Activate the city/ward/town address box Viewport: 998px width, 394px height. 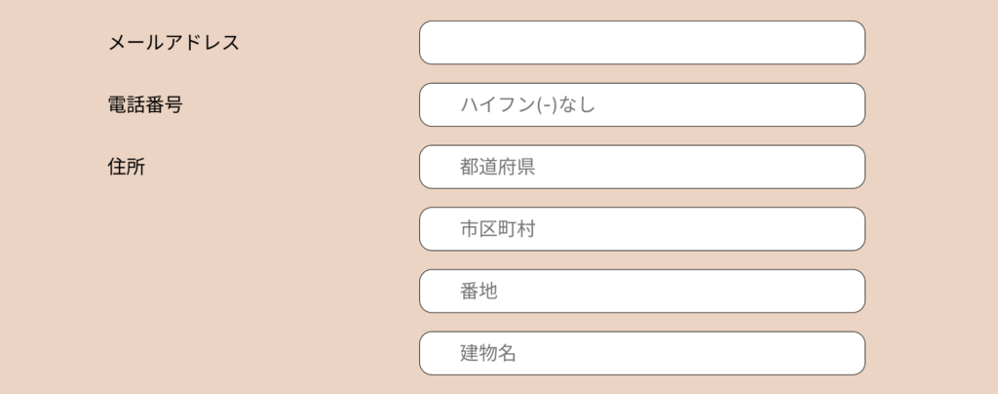641,229
